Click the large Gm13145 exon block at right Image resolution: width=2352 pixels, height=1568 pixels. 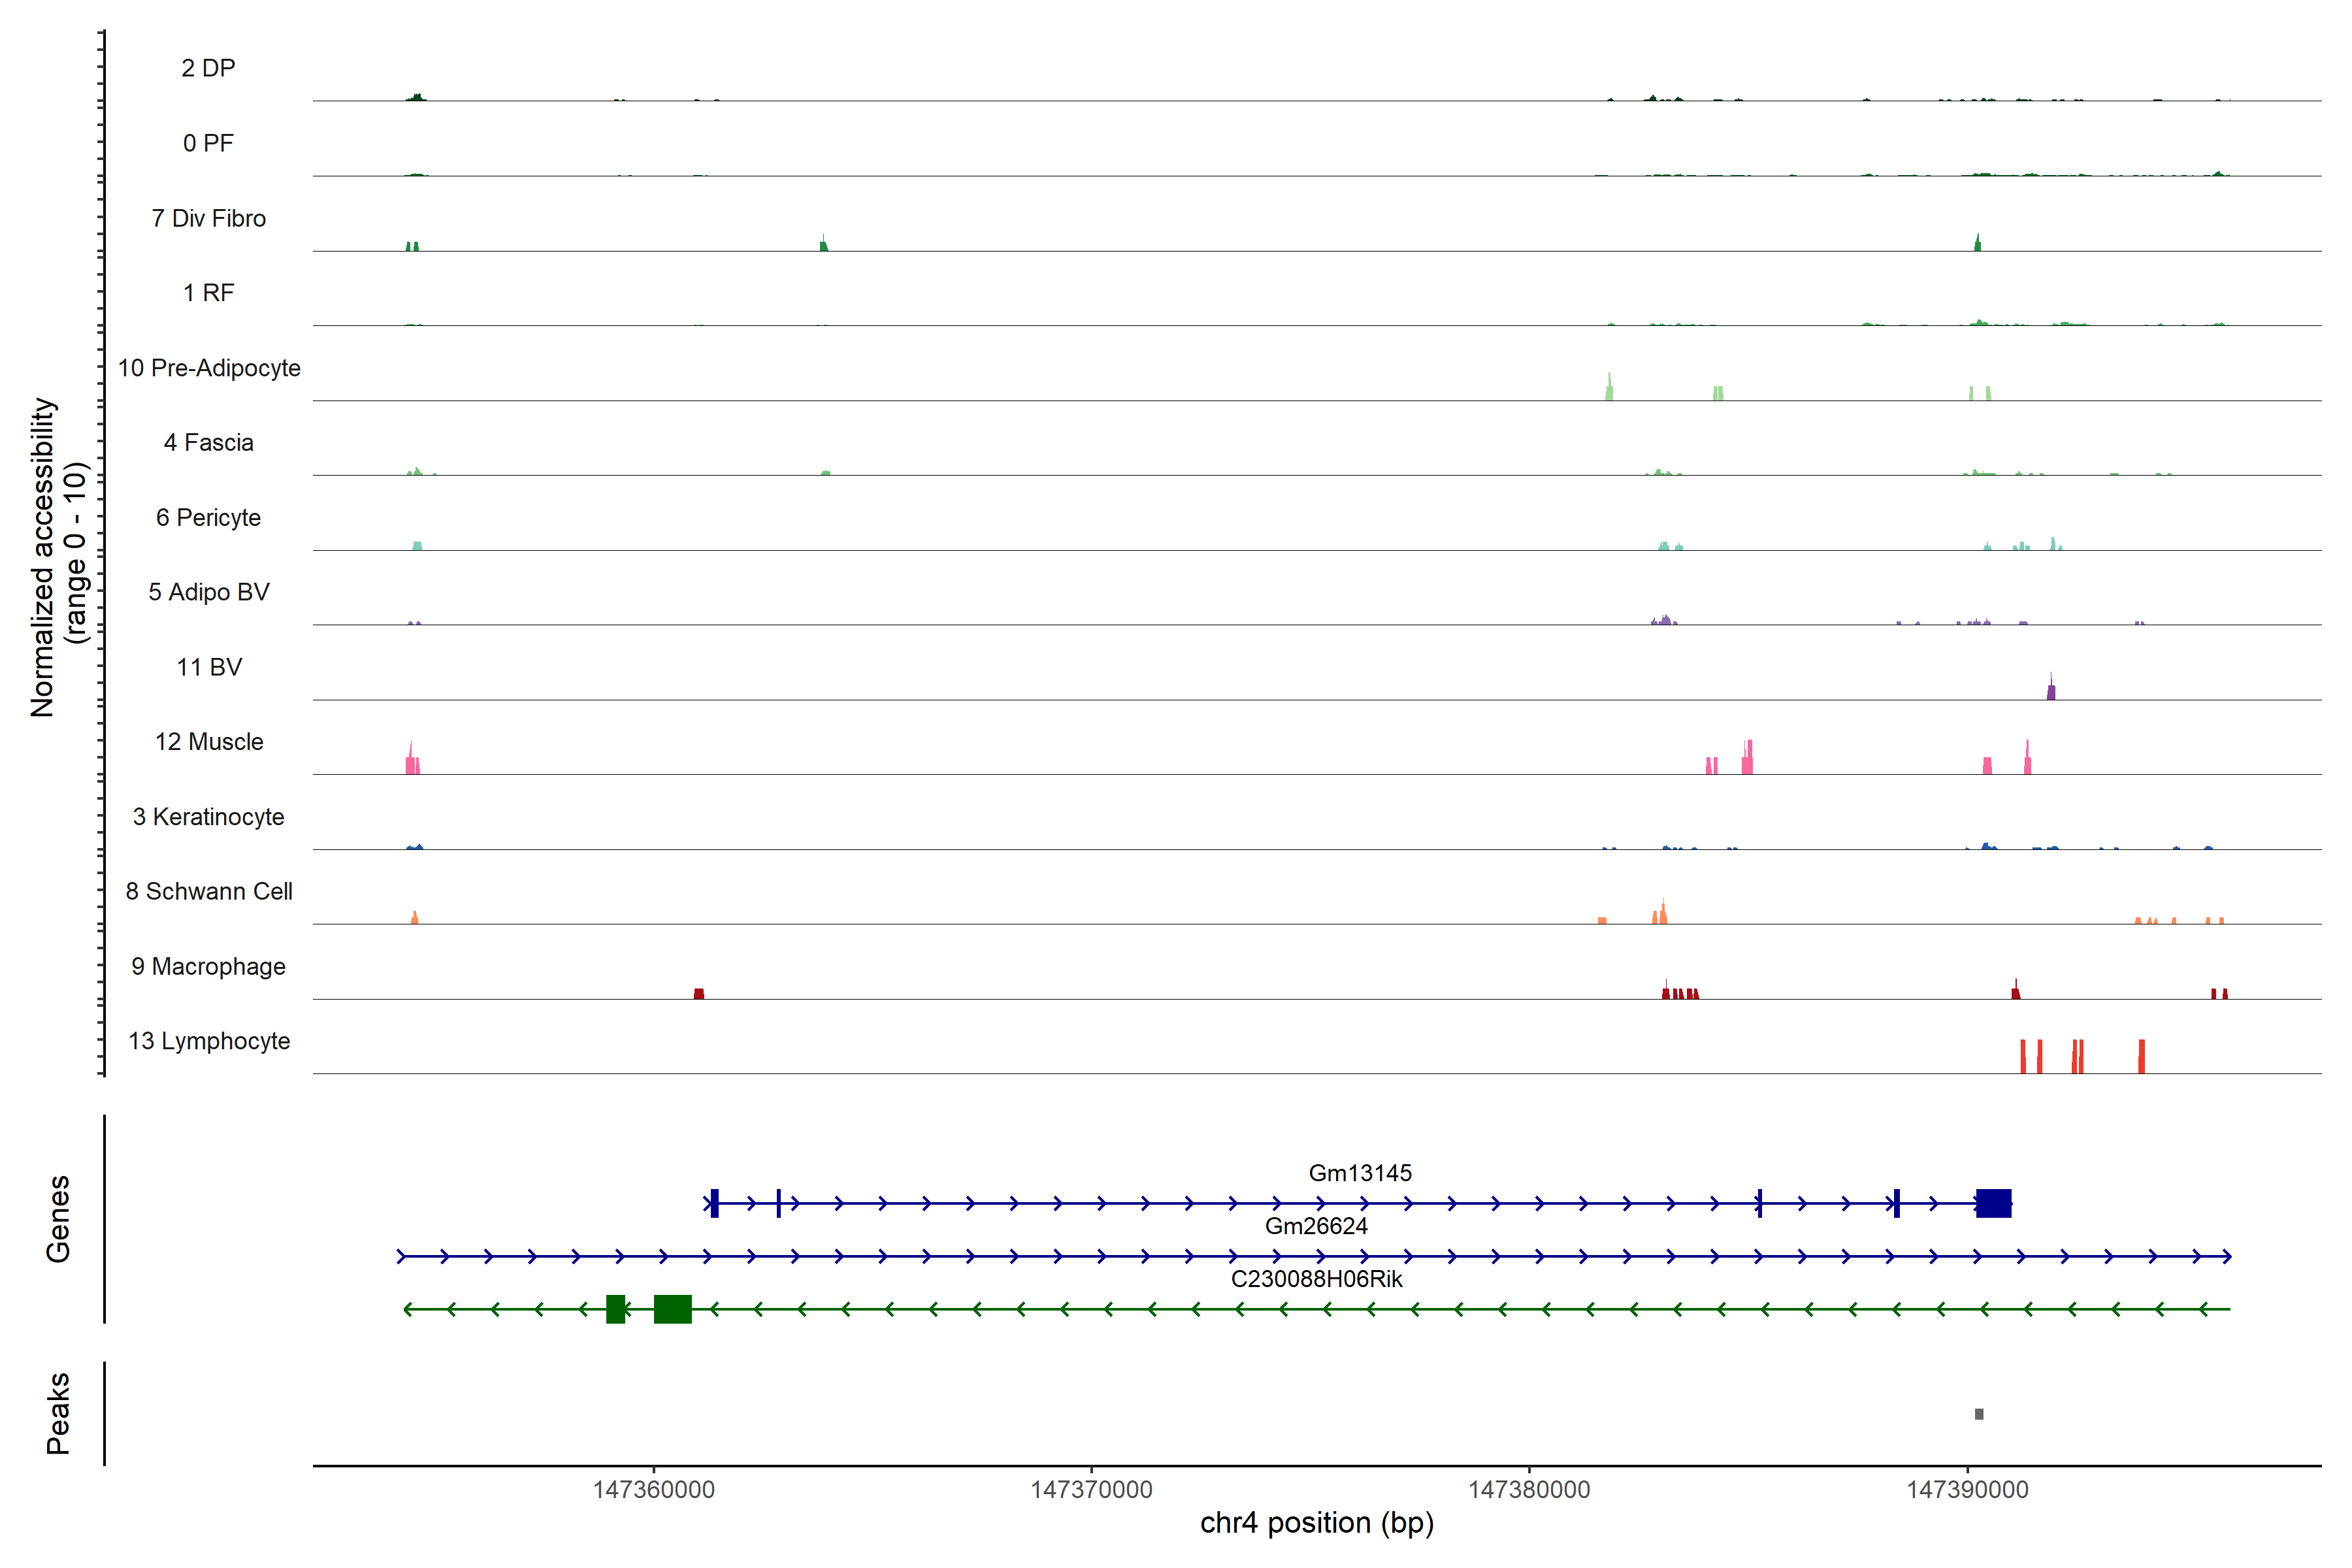pyautogui.click(x=1993, y=1203)
